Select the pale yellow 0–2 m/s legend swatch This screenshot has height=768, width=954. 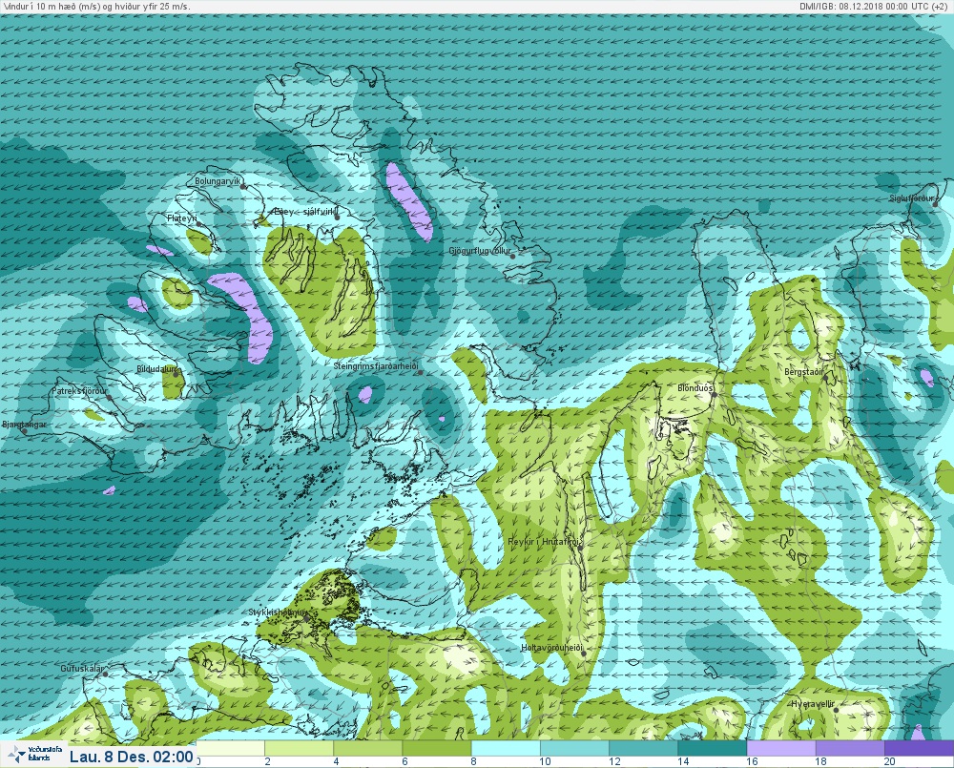click(230, 748)
